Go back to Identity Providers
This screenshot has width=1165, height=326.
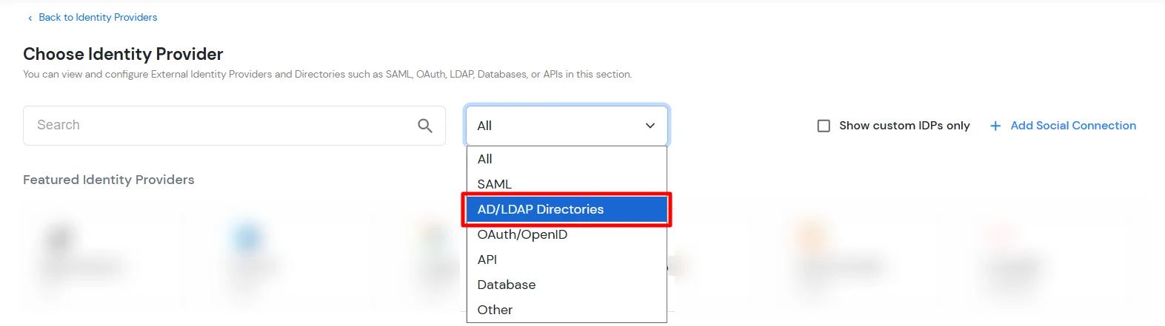pos(98,17)
